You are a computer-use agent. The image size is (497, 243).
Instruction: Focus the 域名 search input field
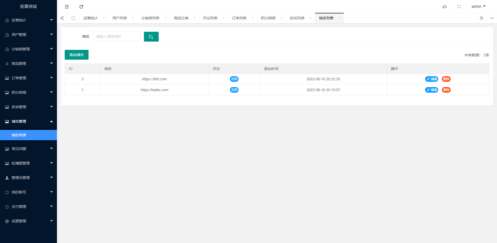click(x=116, y=36)
